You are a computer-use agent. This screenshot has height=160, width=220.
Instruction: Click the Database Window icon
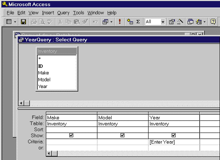click(x=191, y=21)
